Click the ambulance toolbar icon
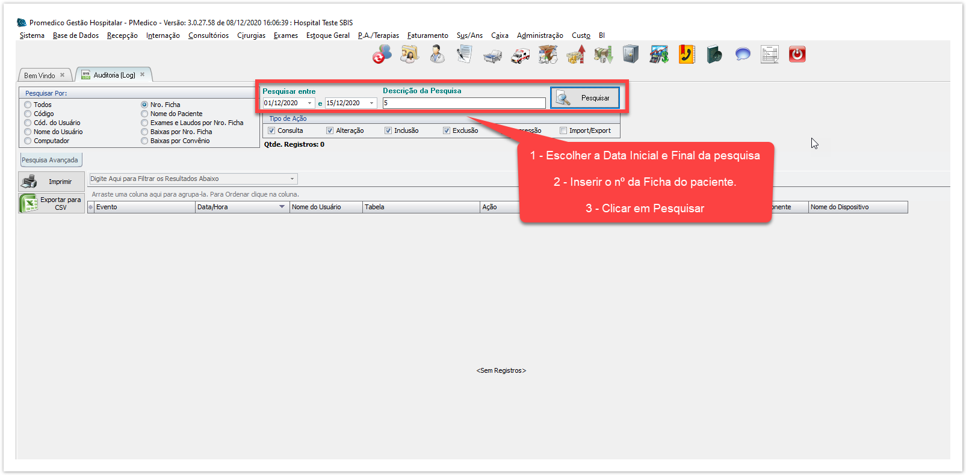The width and height of the screenshot is (966, 475). point(520,55)
